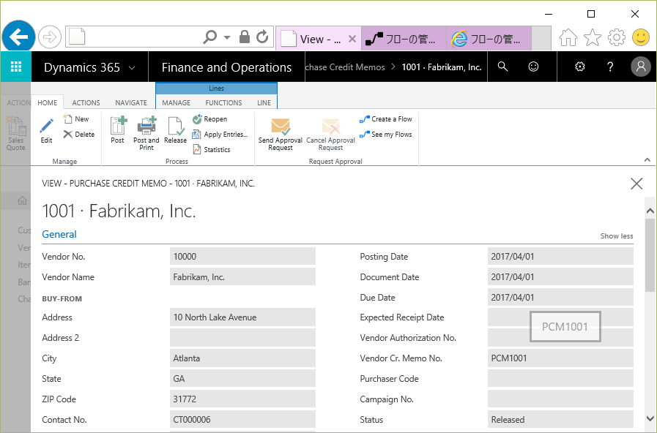Click the Contact No. field CT000006
Screen dimensions: 657x433
tap(242, 420)
